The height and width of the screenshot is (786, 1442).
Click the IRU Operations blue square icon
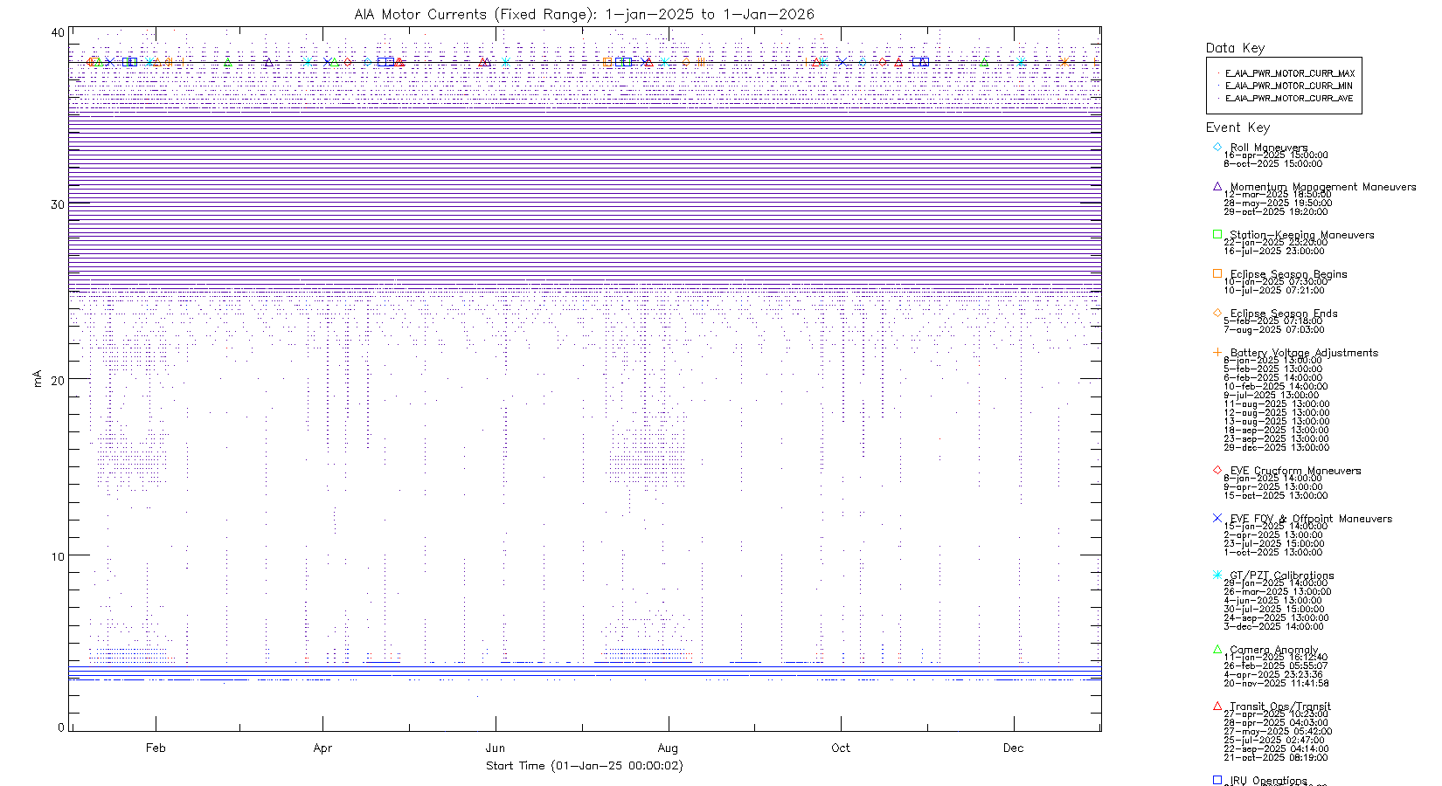coord(1217,780)
